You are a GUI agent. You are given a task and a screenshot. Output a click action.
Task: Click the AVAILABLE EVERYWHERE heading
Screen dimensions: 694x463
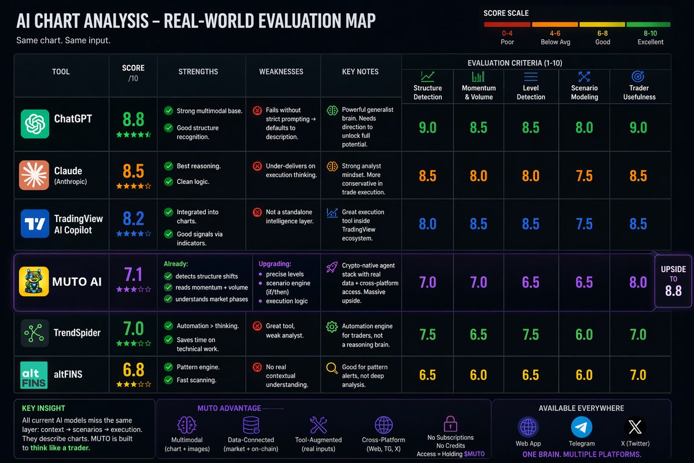point(581,408)
